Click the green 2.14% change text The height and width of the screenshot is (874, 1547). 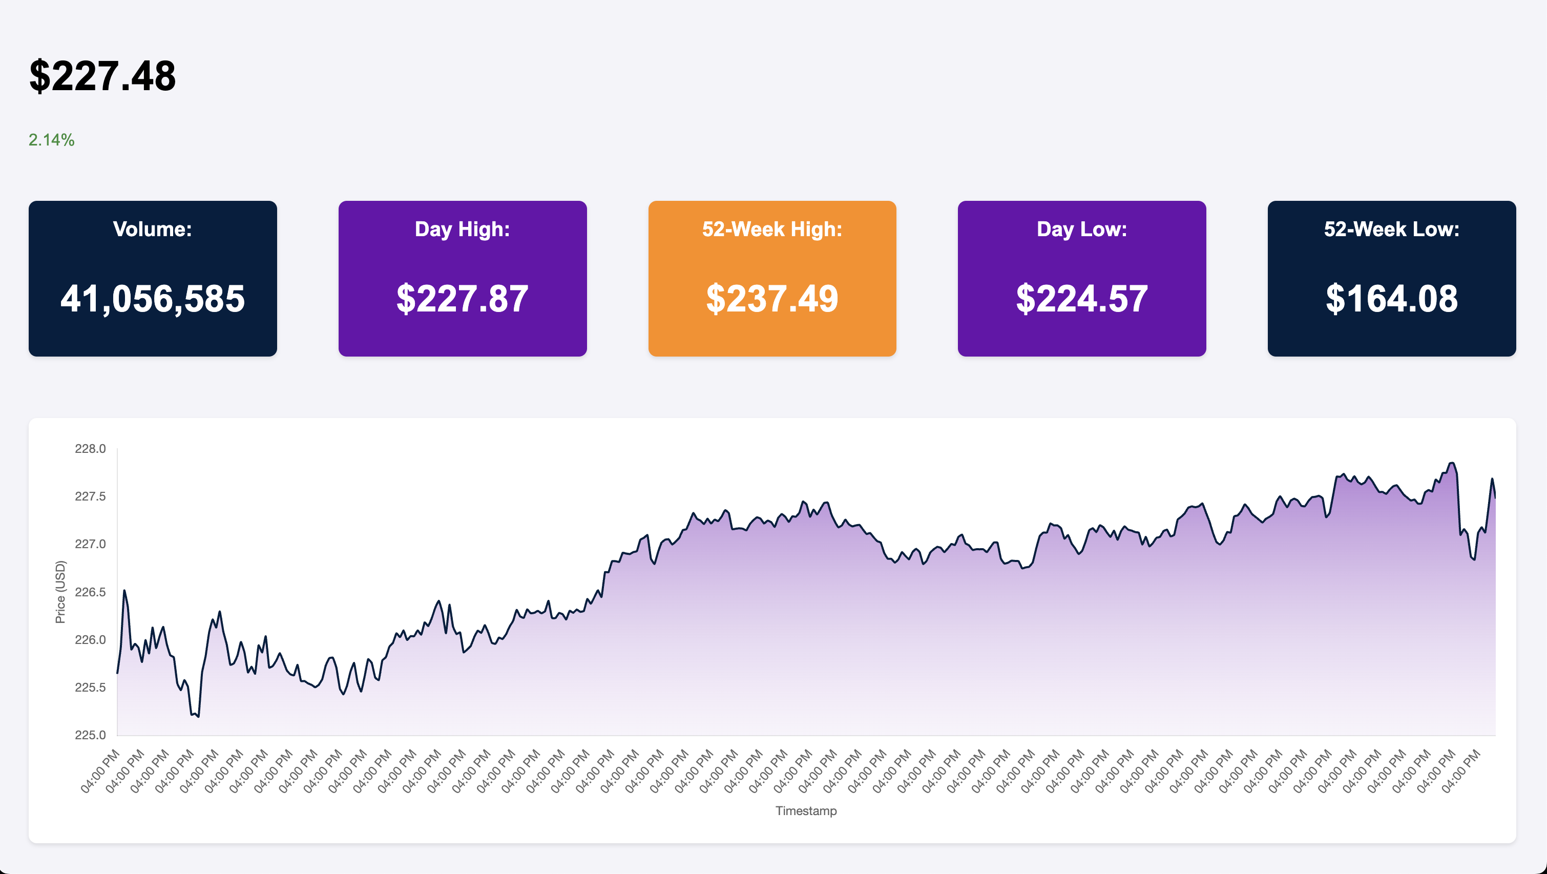[x=52, y=140]
